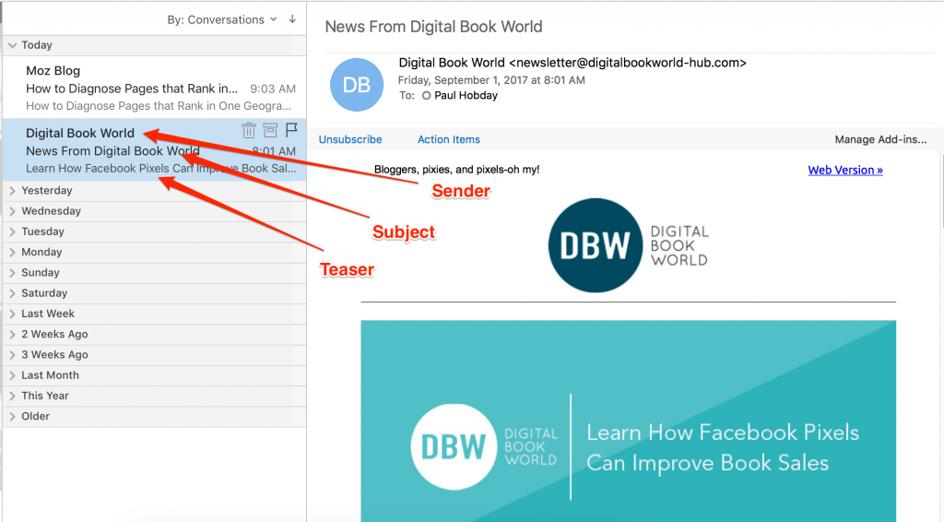Click Paul Hobday presence status circle
The height and width of the screenshot is (522, 944).
click(x=426, y=96)
